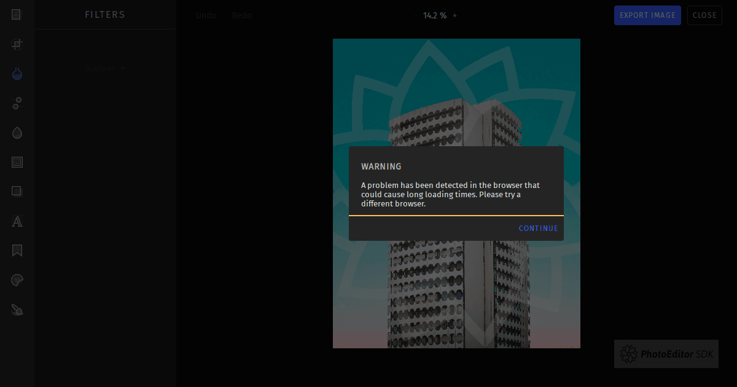Open the Library tool in the sidebar

tap(17, 15)
